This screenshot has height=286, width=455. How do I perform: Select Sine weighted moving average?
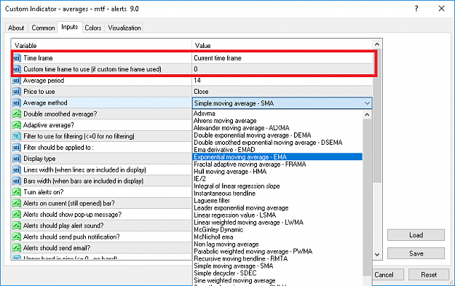coord(234,280)
